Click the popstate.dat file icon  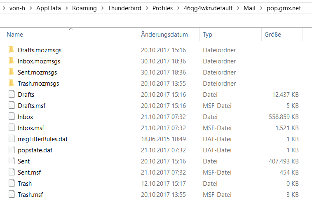click(11, 150)
